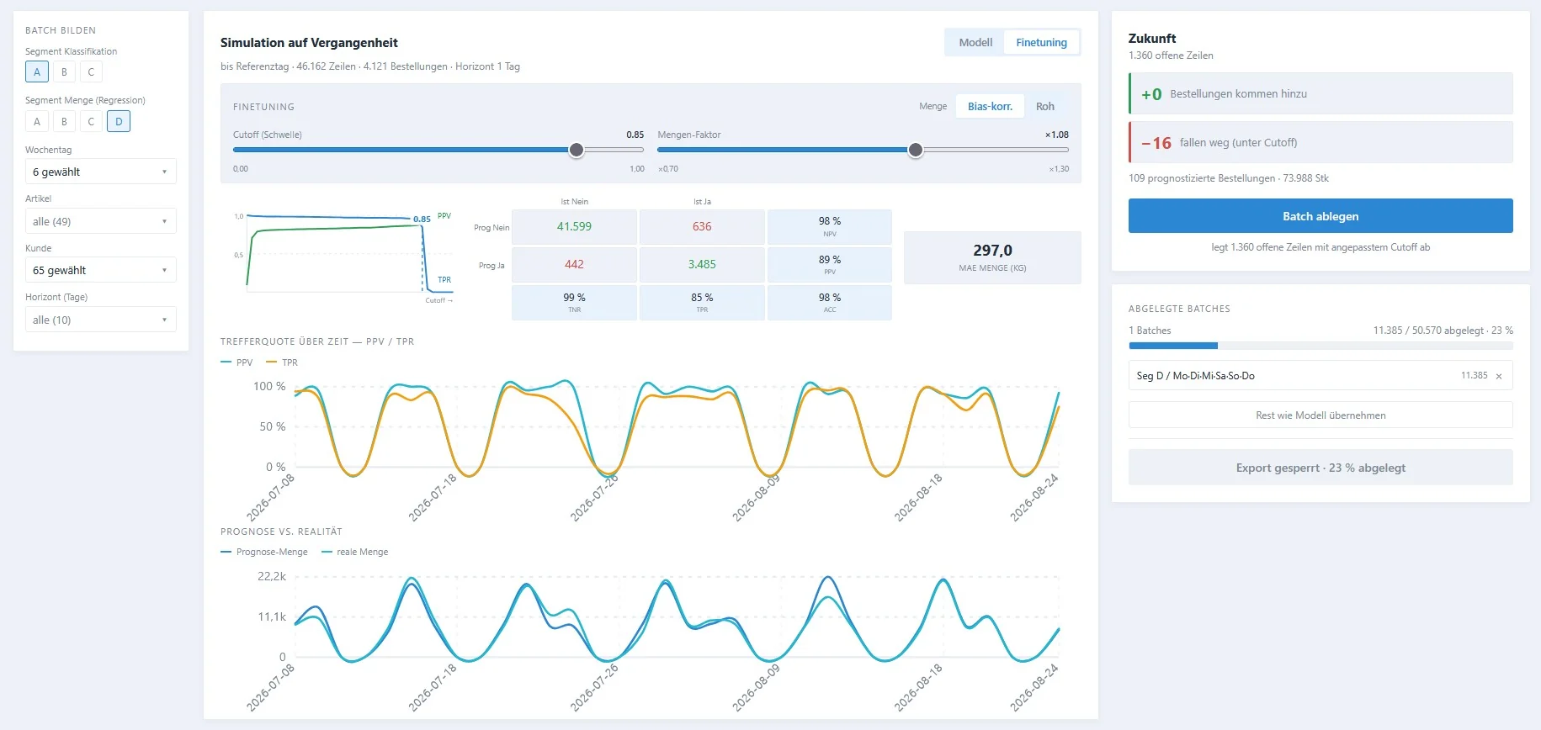The width and height of the screenshot is (1541, 730).
Task: Open the Kunde dropdown showing 65 gewählt
Action: pyautogui.click(x=101, y=270)
